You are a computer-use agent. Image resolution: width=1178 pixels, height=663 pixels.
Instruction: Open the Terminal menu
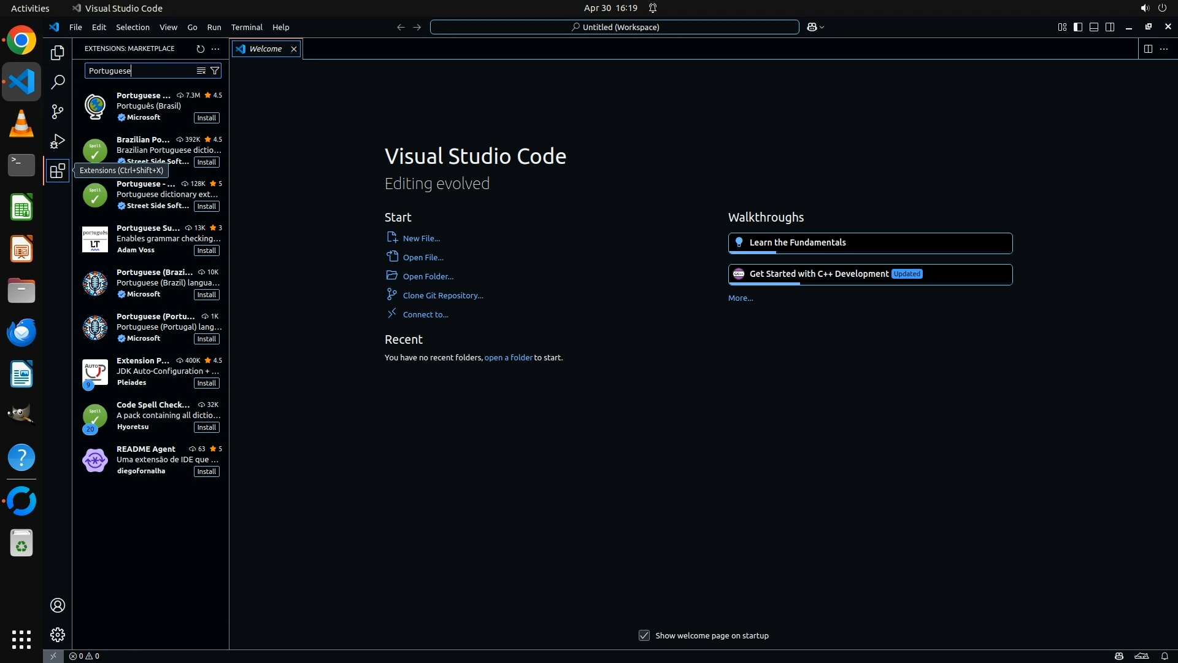click(247, 27)
